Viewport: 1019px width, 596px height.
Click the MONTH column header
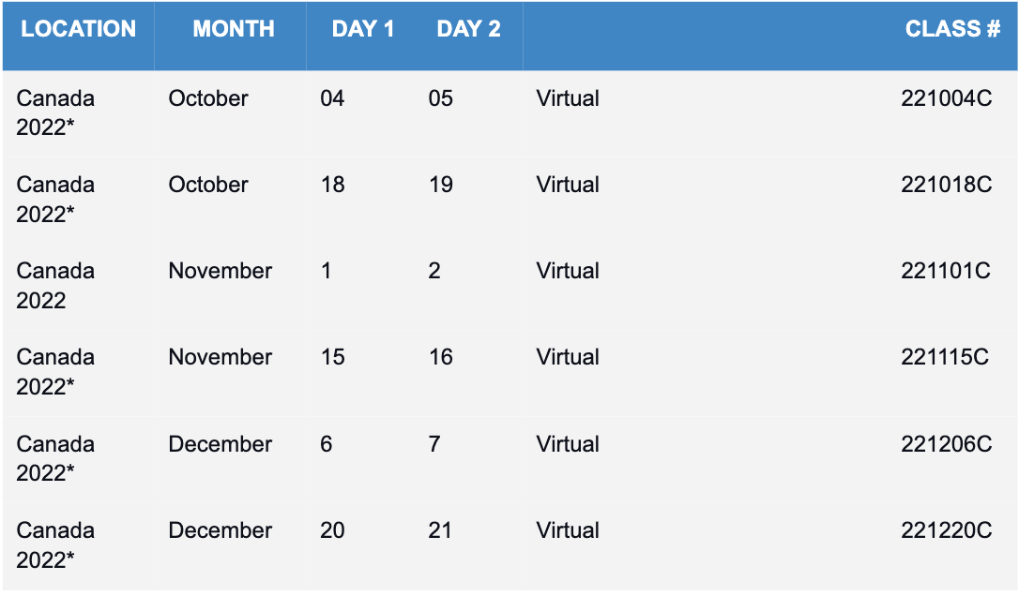coord(234,28)
